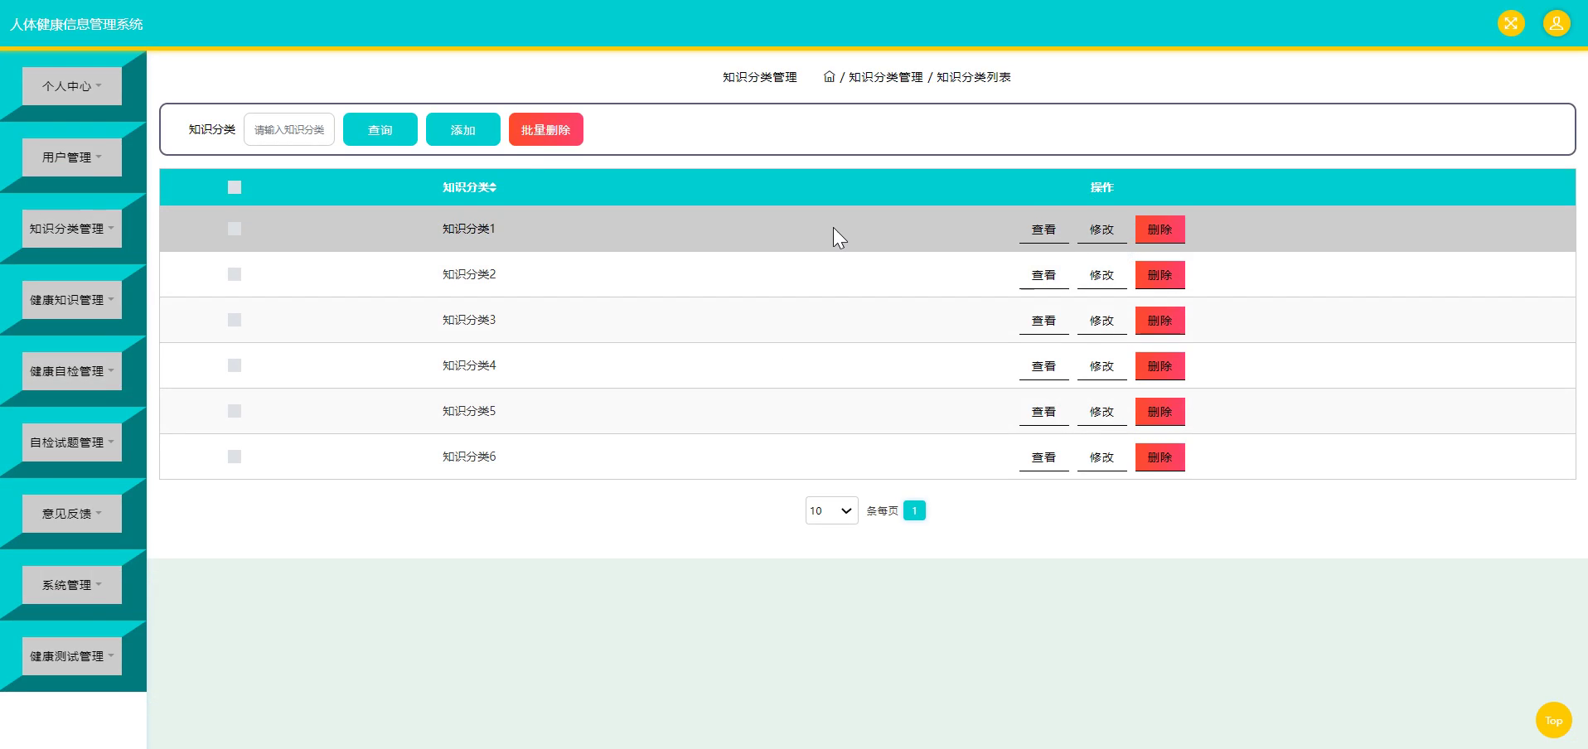Expand the 知识分类管理 sidebar menu
The height and width of the screenshot is (749, 1588).
(x=72, y=229)
